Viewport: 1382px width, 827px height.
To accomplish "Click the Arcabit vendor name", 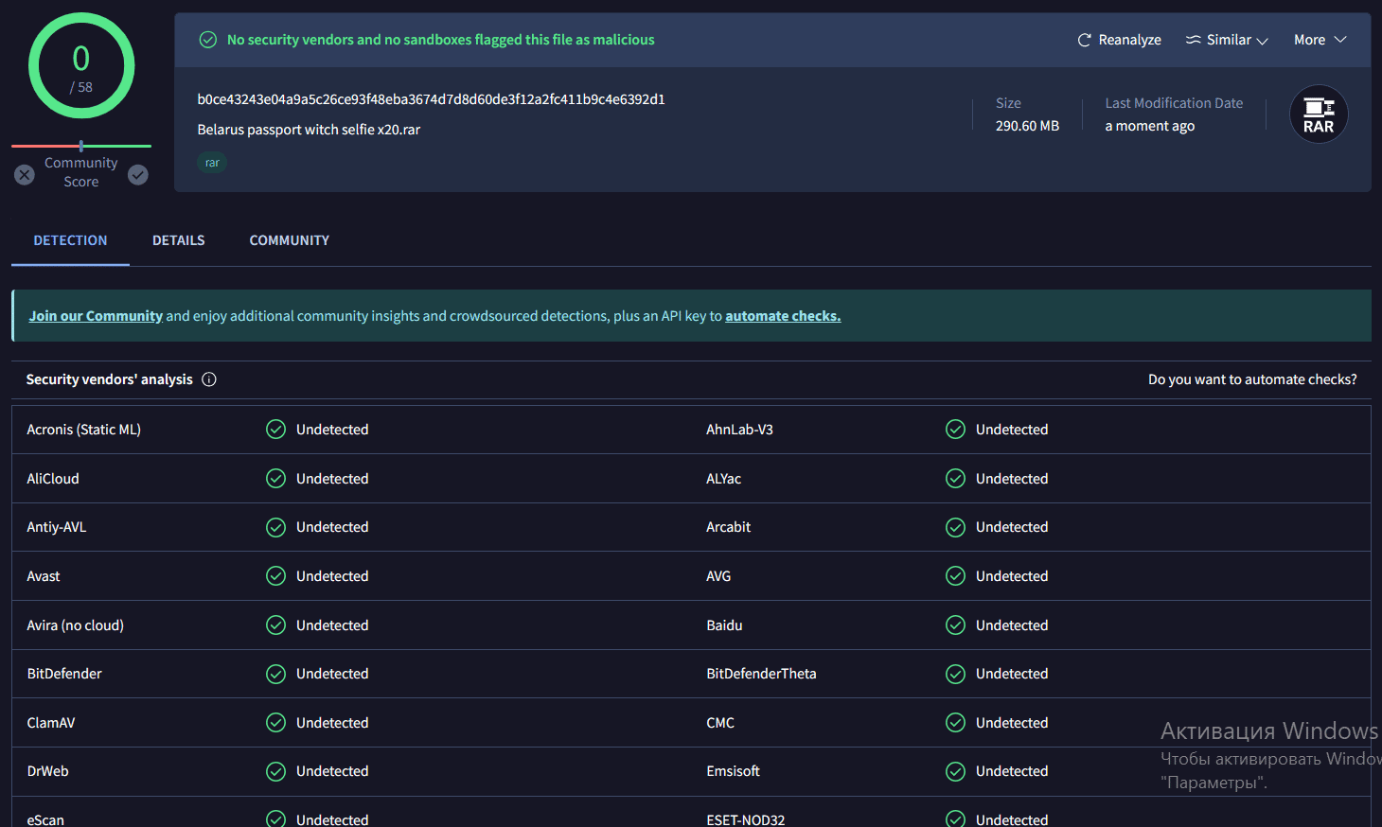I will coord(728,527).
